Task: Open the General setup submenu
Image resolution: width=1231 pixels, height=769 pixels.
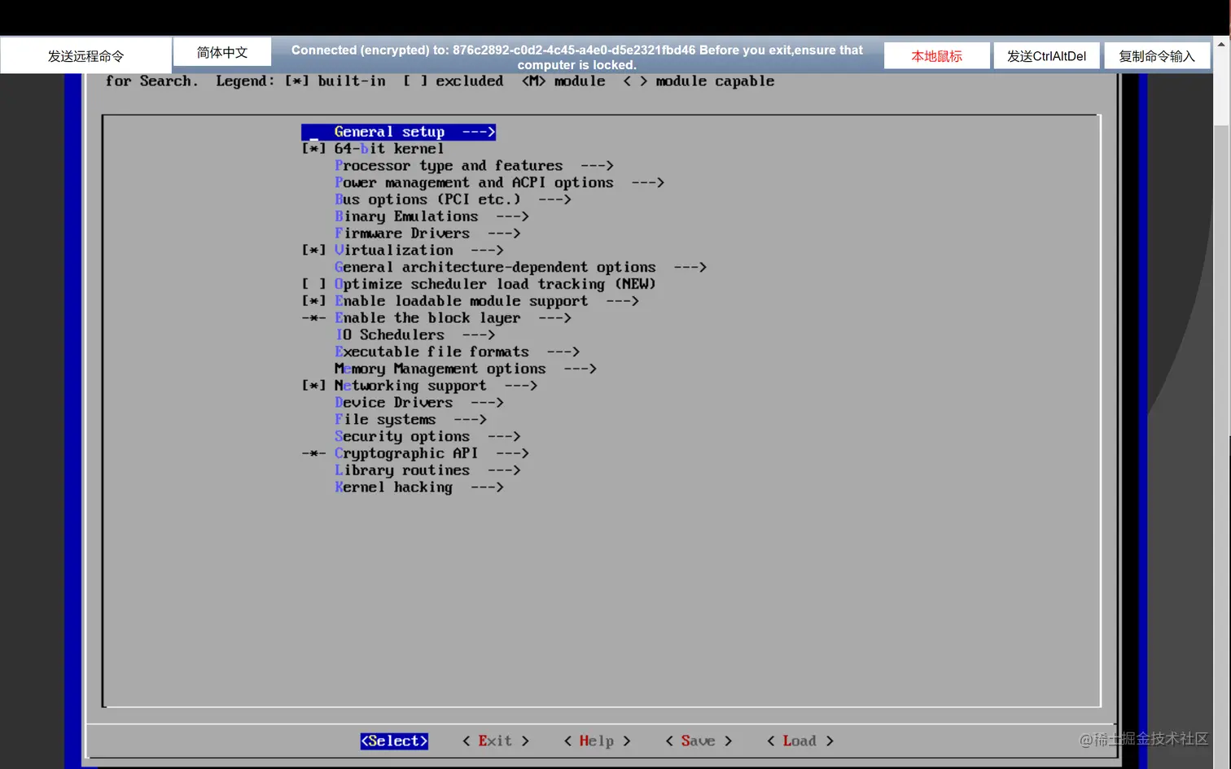Action: [388, 131]
